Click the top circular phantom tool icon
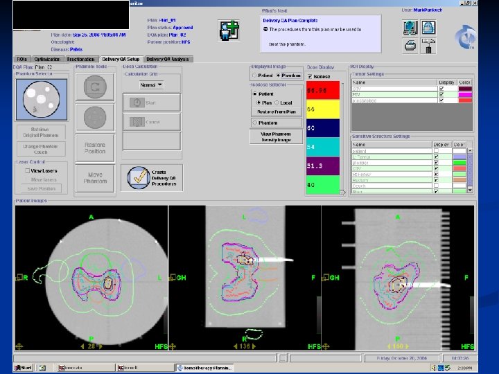 click(95, 87)
